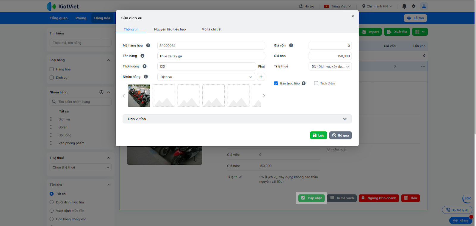Add new product group with plus button
Viewport: 476px width, 226px height.
[x=261, y=77]
